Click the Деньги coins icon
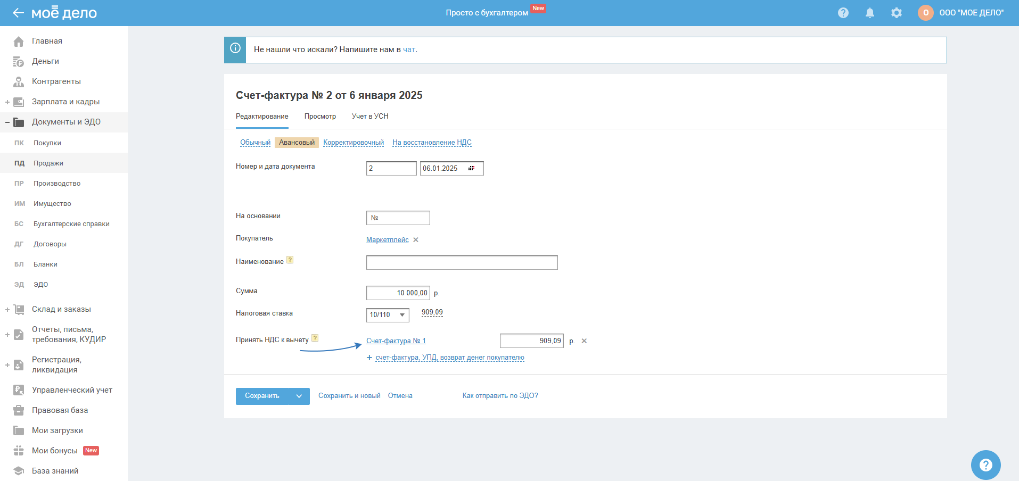The height and width of the screenshot is (481, 1019). (19, 61)
